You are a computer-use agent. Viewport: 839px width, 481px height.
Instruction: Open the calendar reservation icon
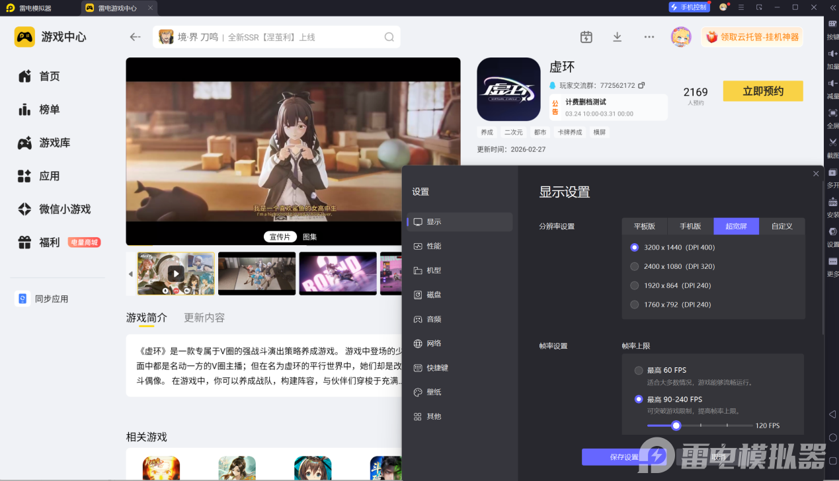[586, 37]
